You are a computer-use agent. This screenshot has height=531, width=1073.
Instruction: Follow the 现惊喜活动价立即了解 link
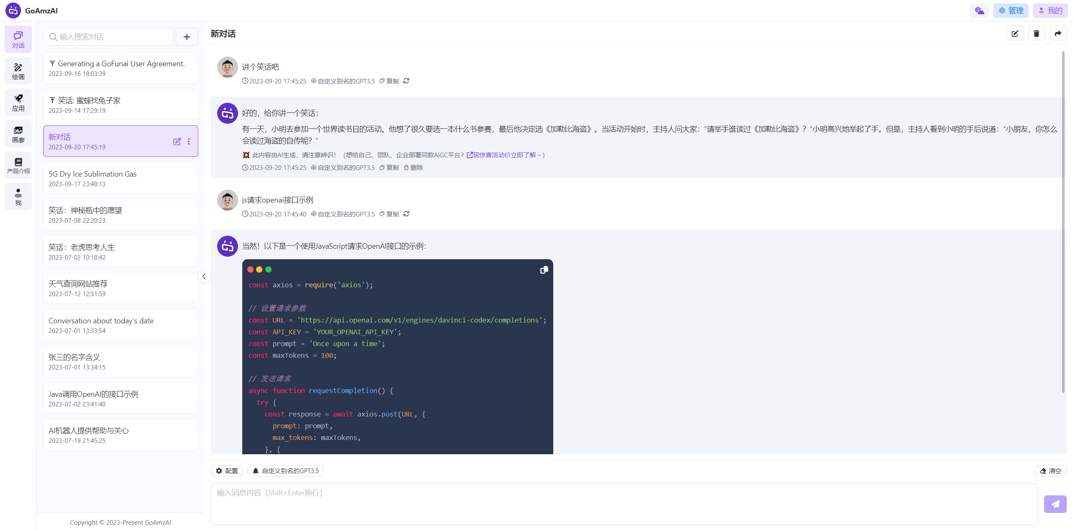503,155
